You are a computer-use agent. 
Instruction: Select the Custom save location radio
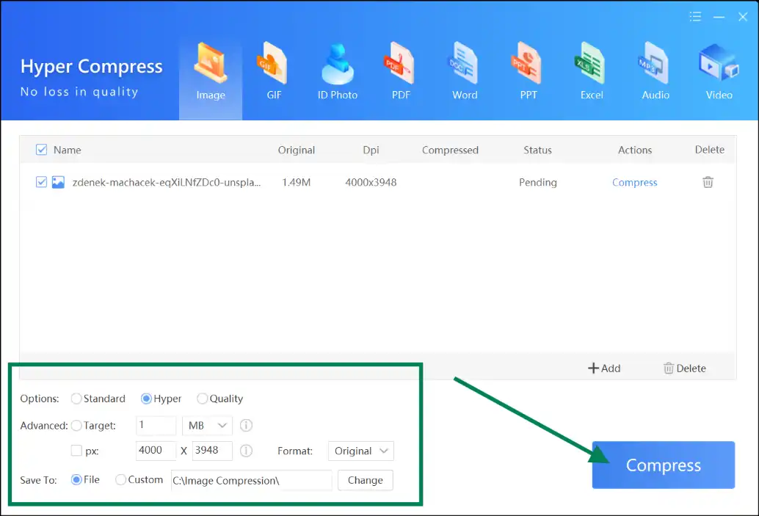[x=120, y=480]
